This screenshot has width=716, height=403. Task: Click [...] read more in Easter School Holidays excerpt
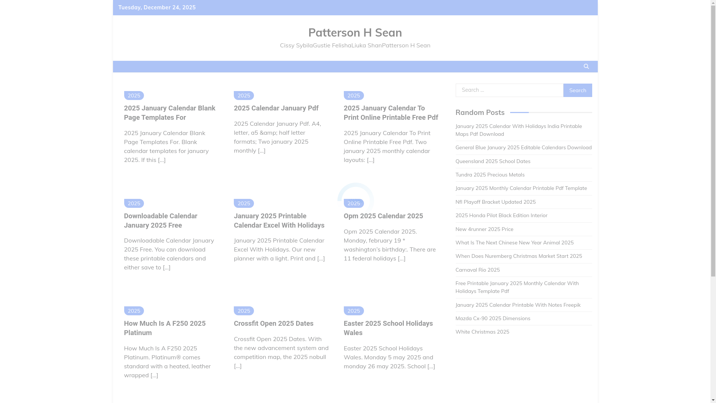431,366
